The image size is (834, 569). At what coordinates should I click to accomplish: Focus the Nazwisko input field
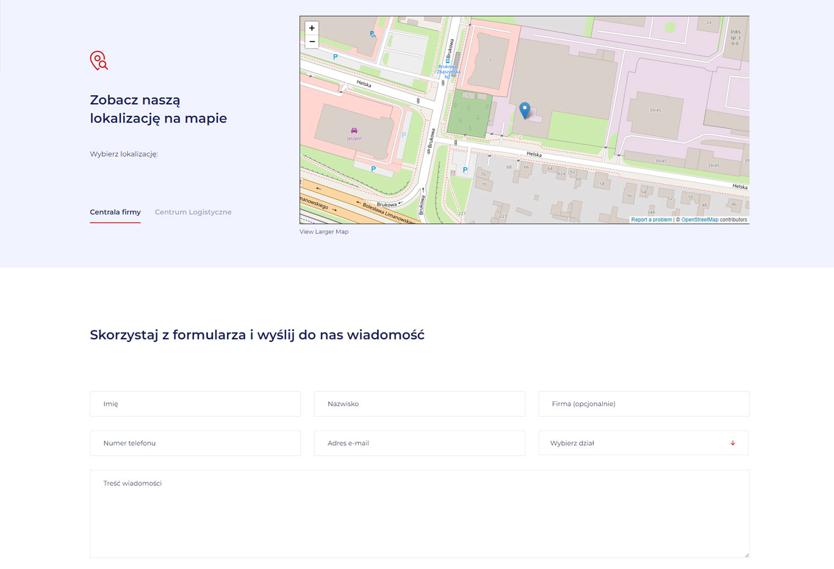coord(419,404)
